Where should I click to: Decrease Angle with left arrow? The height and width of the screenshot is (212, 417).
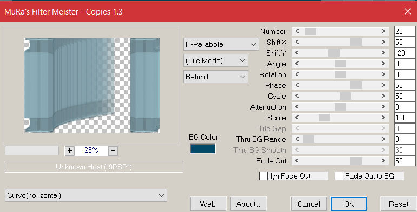coord(297,64)
